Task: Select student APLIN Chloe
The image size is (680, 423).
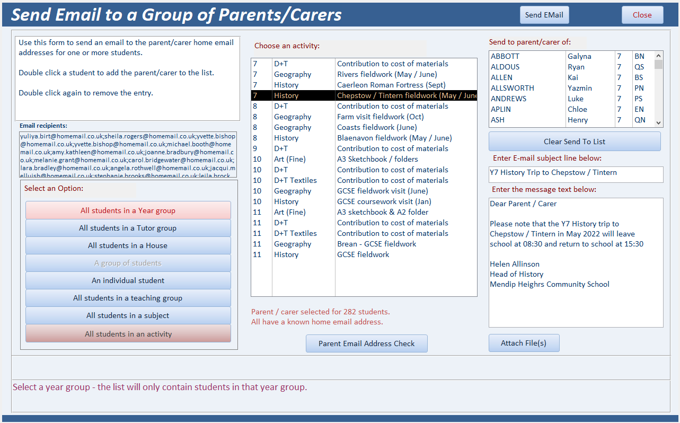Action: (572, 109)
